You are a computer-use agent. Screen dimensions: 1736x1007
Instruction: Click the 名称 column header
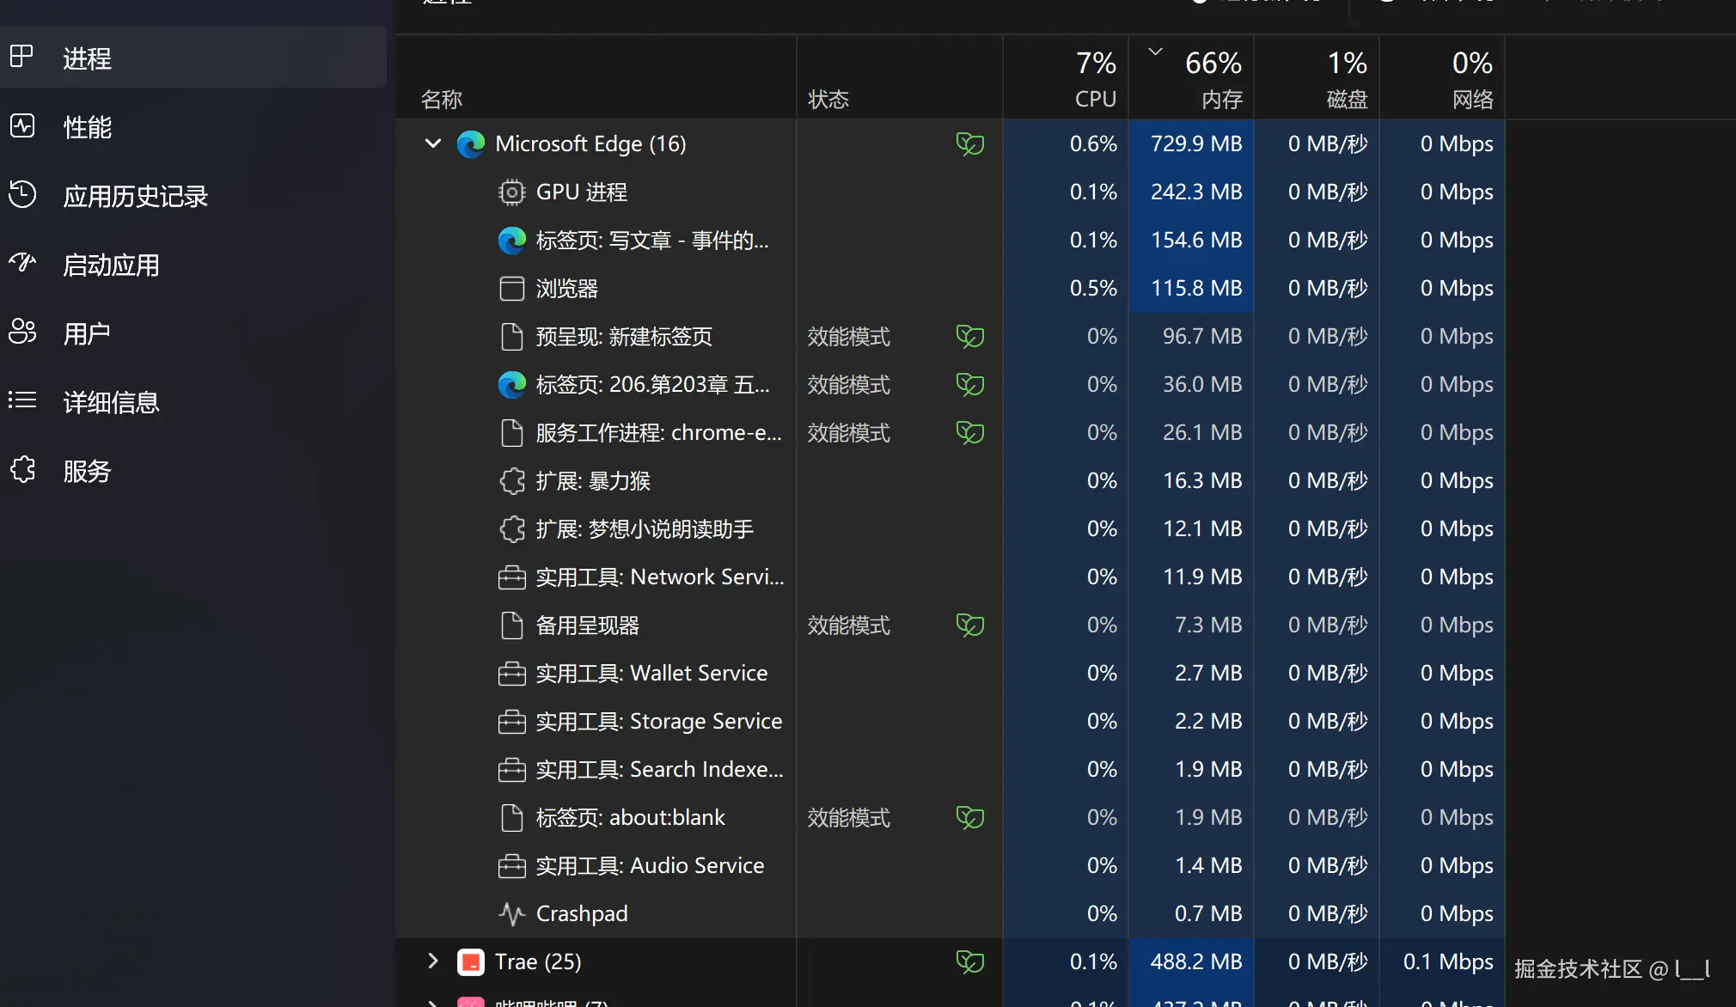coord(442,99)
